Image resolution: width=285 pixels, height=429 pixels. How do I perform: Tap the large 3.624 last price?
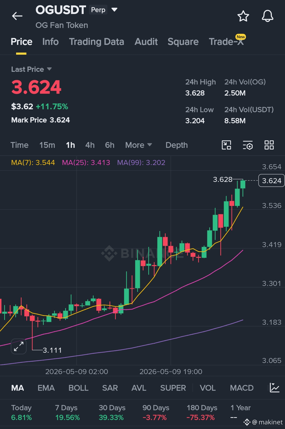click(36, 87)
